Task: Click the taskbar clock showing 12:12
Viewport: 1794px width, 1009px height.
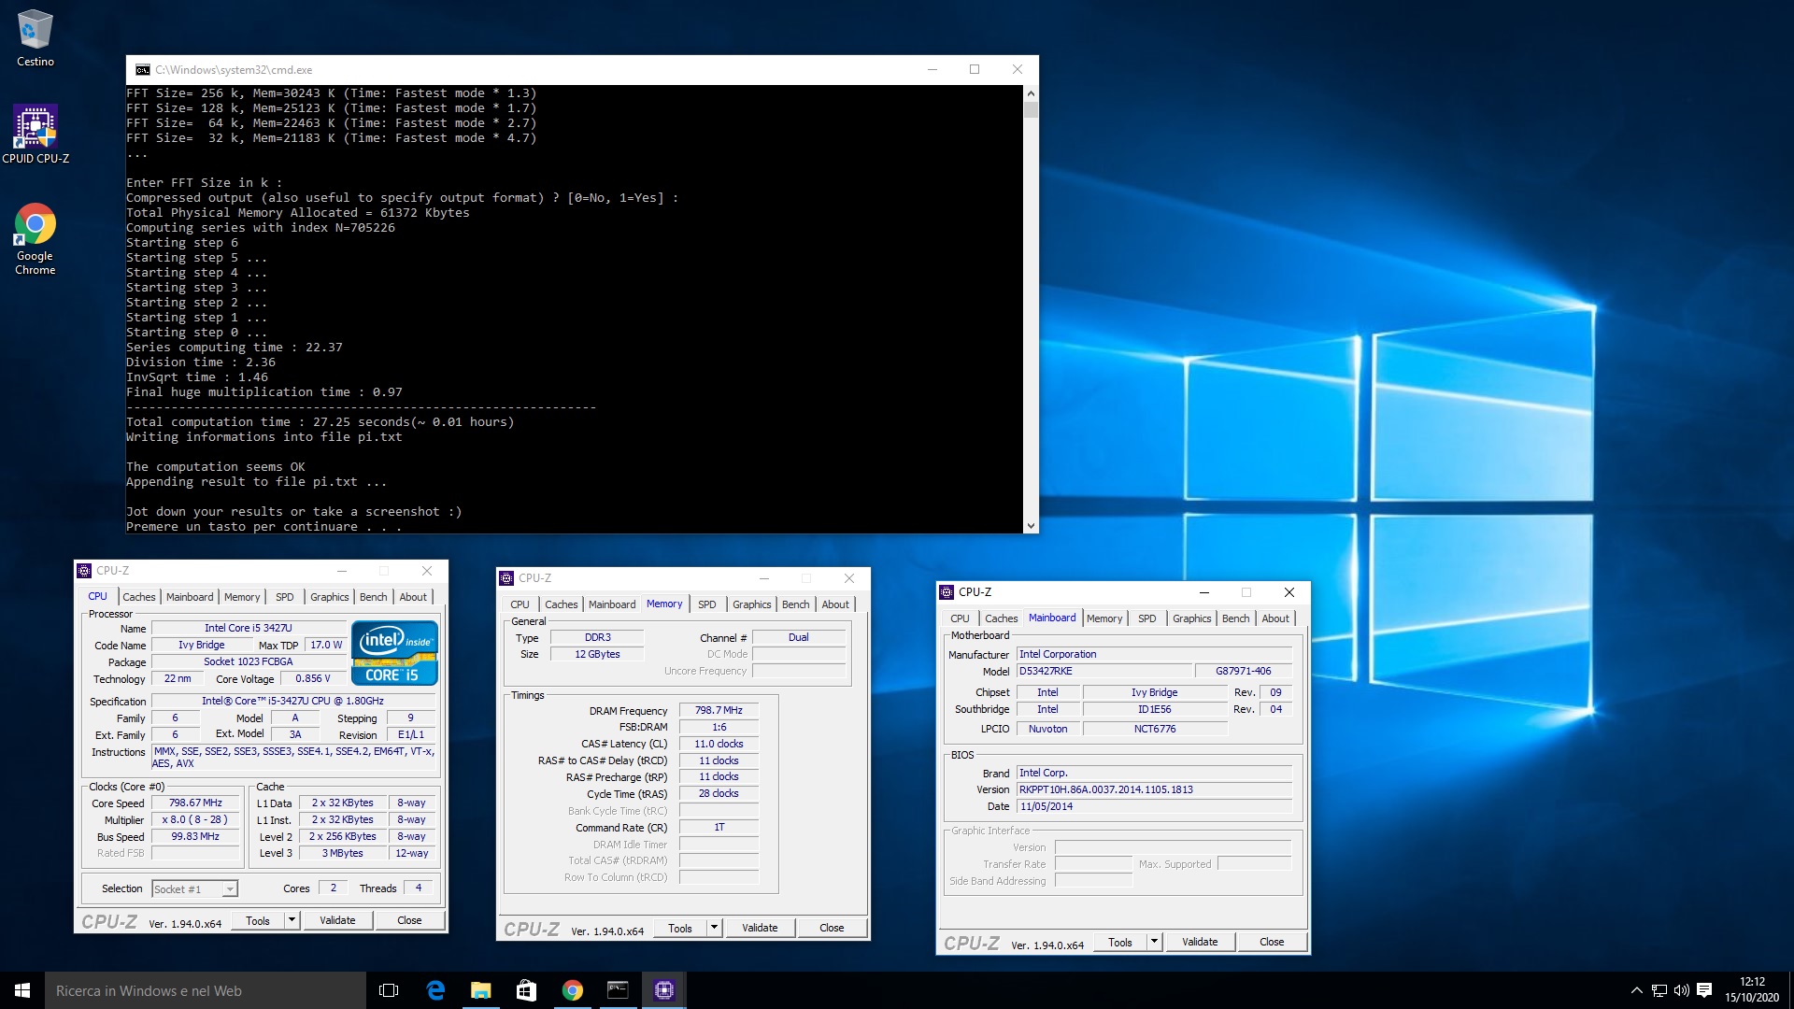Action: point(1752,990)
